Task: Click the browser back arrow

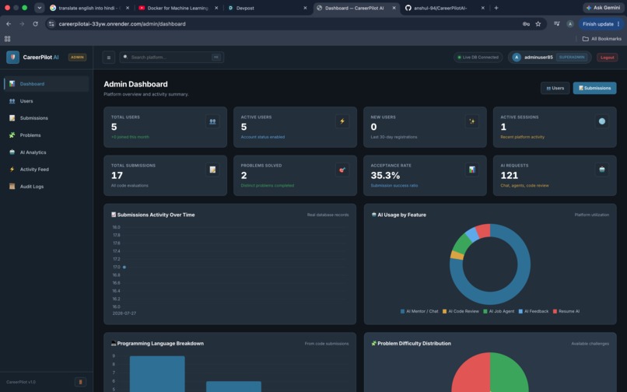Action: (9, 24)
